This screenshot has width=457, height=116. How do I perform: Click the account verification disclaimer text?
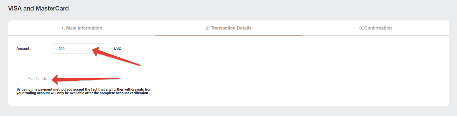(x=84, y=91)
